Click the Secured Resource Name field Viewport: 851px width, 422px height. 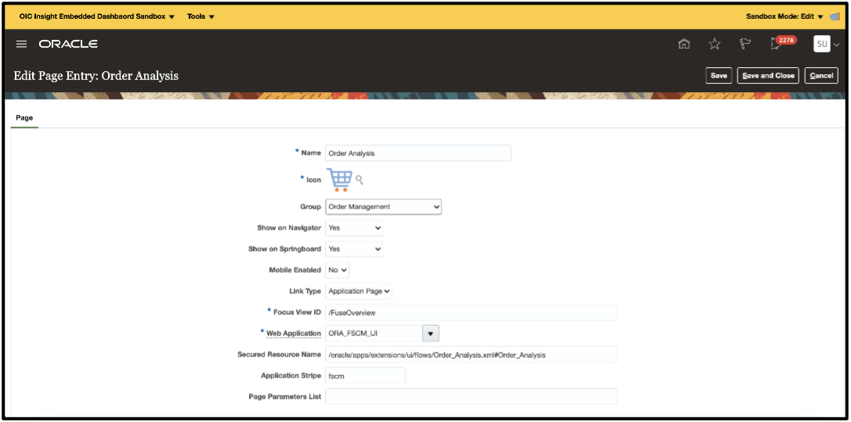471,355
